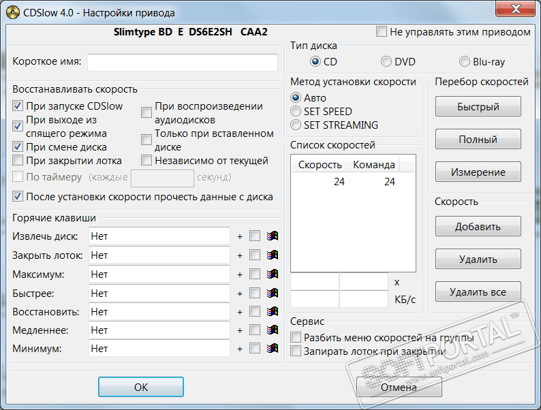Choose Blu-ray disc type radio
The height and width of the screenshot is (410, 541).
click(465, 62)
